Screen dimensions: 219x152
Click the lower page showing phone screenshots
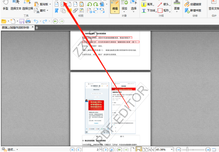(x=110, y=109)
